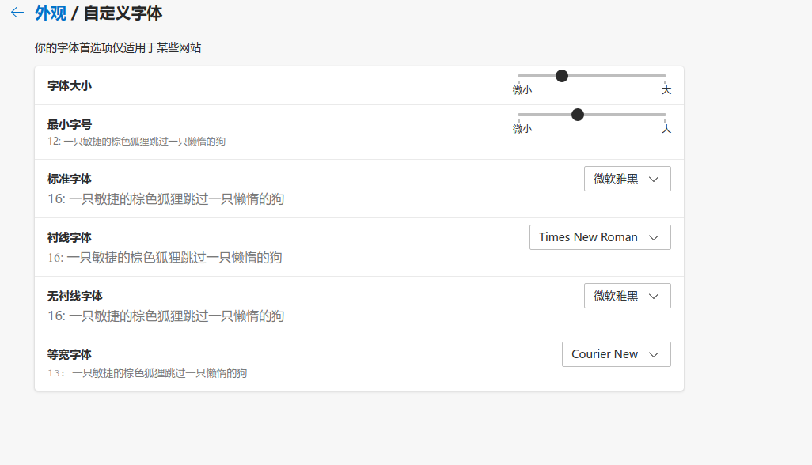Click the 衬线字体 row label

70,237
